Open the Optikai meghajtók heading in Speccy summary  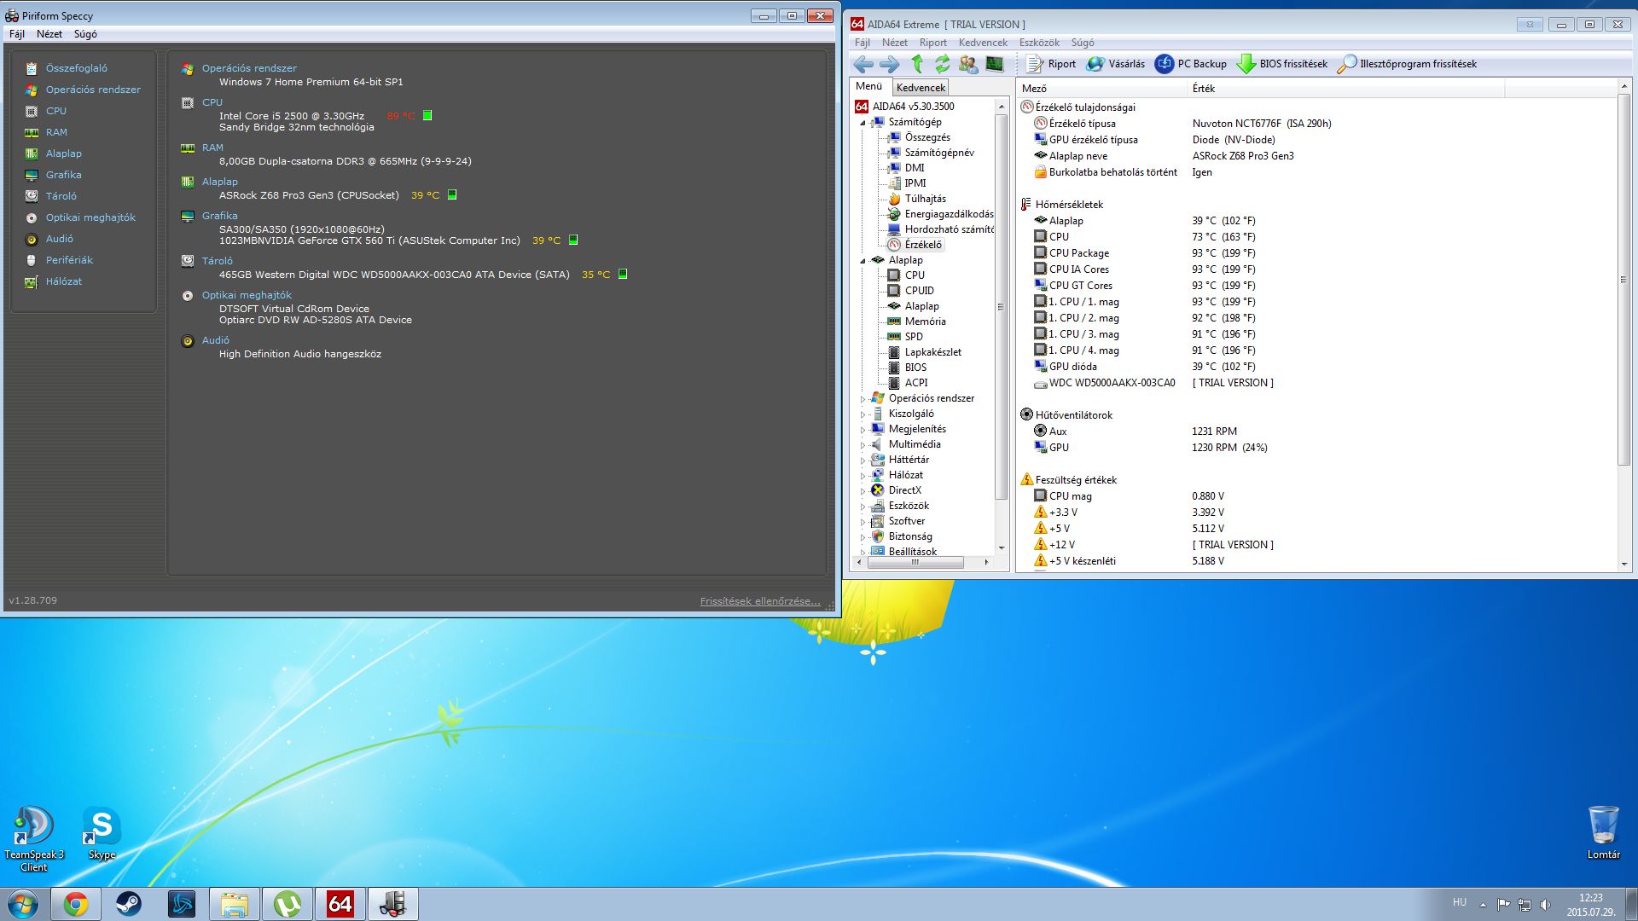coord(247,295)
